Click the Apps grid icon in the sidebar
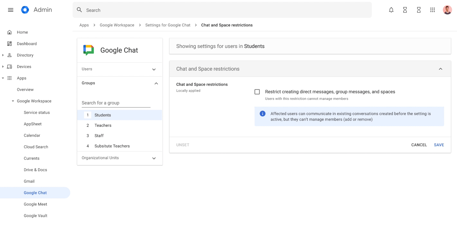The height and width of the screenshot is (228, 457). coord(10,78)
